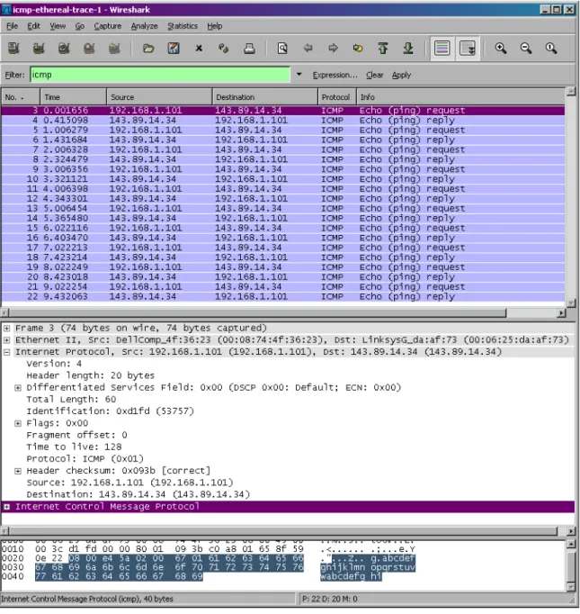Zoom in on packet text

point(501,48)
